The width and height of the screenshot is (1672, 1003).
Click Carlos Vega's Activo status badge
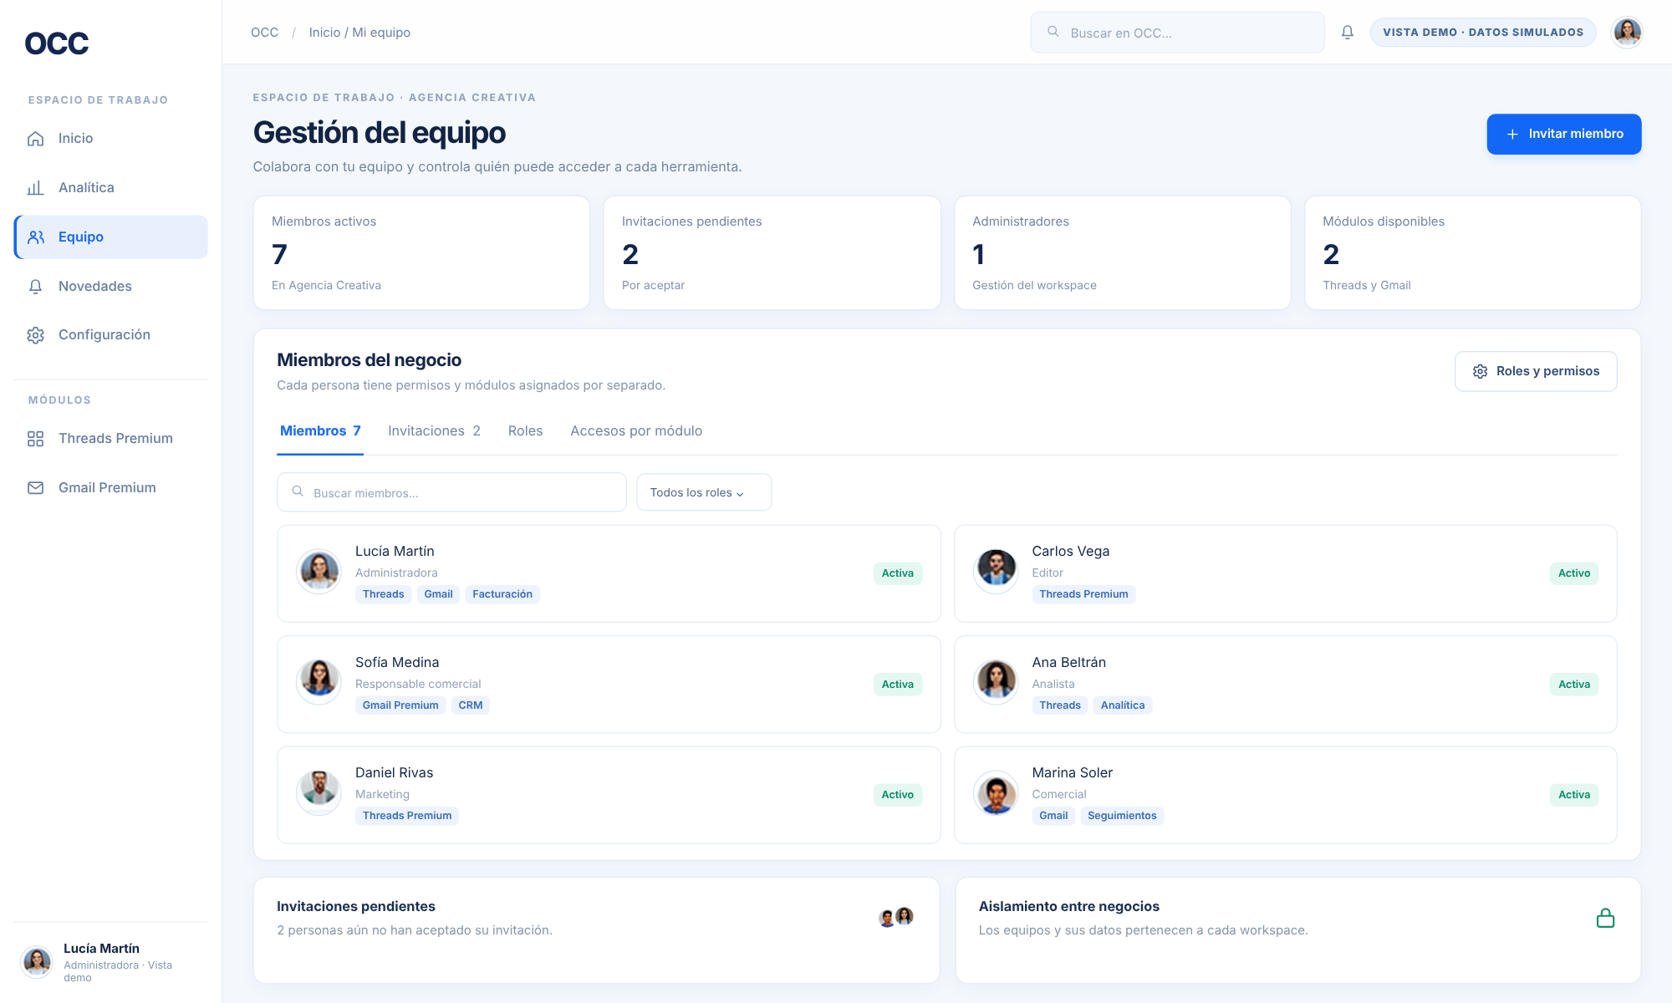(1574, 573)
